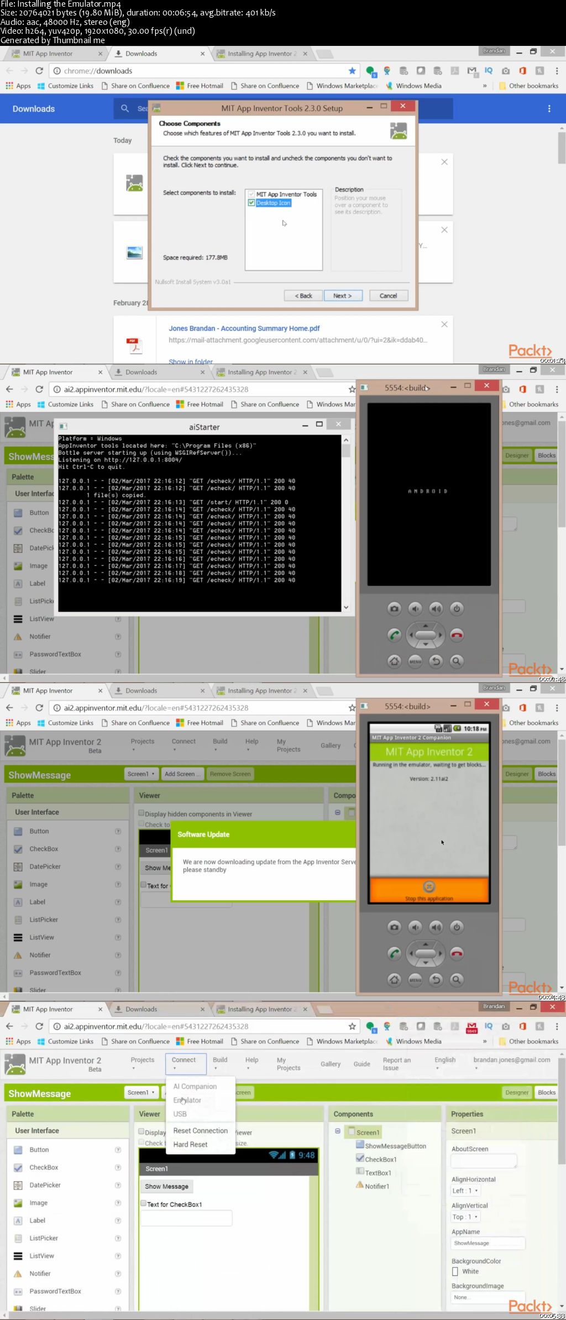Select ShowMessageButton in the Components tree

pyautogui.click(x=391, y=1146)
